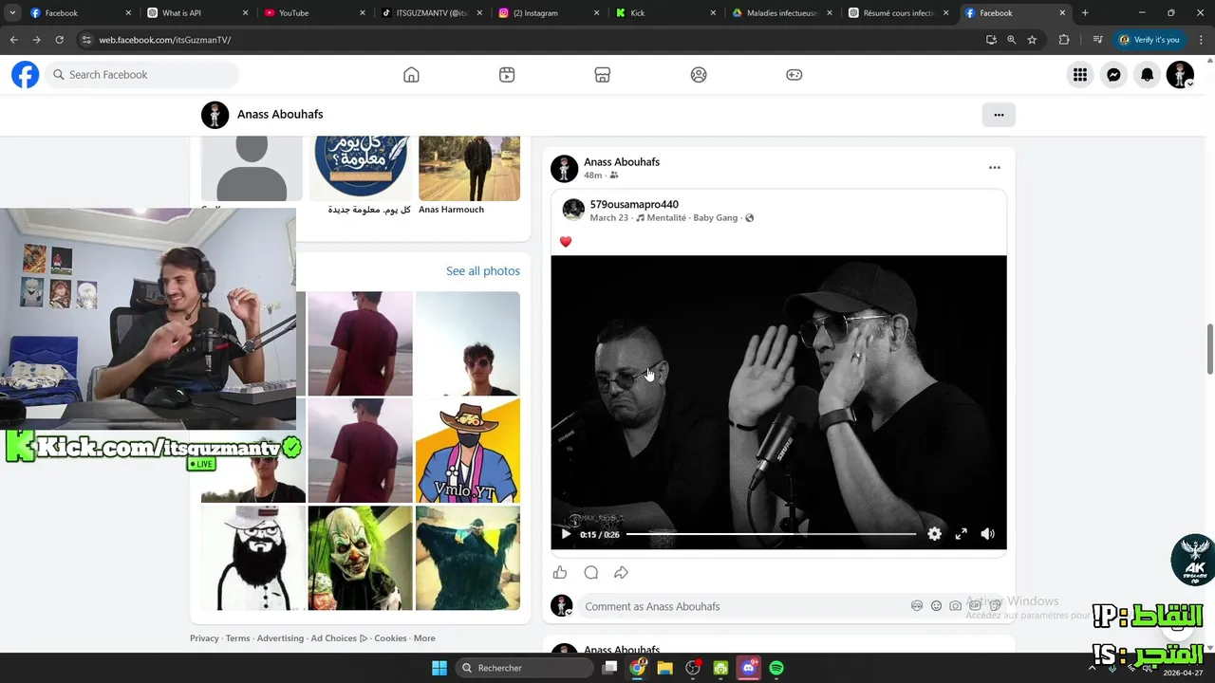Click Rechercher taskbar search box
This screenshot has width=1215, height=683.
click(x=525, y=668)
